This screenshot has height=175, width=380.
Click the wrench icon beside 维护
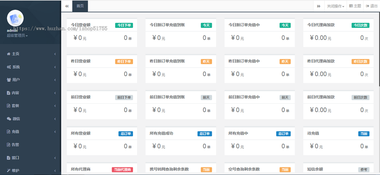click(9, 171)
